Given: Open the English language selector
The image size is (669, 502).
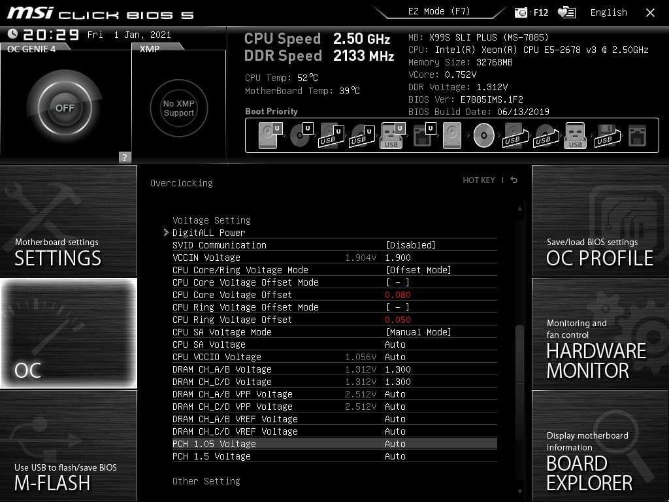Looking at the screenshot, I should click(608, 12).
